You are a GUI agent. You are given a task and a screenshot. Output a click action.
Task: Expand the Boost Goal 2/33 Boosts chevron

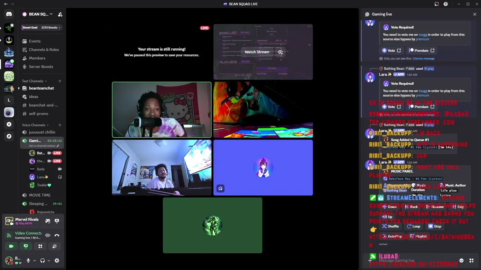pos(59,27)
